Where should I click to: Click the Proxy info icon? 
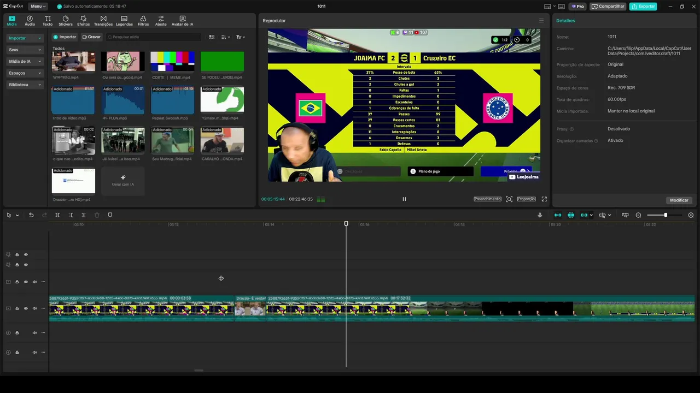(571, 129)
